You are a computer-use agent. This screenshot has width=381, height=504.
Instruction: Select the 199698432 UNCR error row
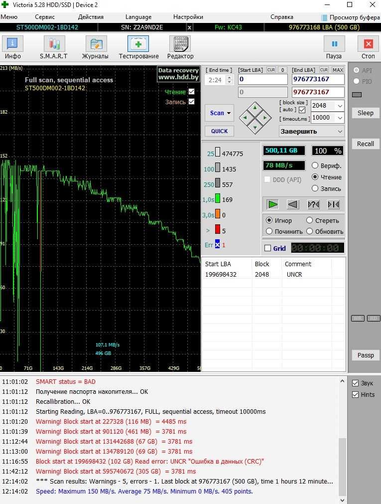(273, 275)
